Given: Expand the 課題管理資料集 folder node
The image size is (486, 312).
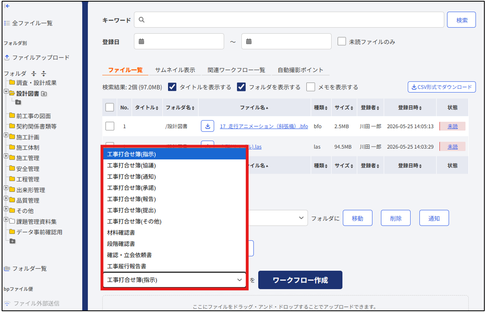Looking at the screenshot, I should click(x=6, y=219).
